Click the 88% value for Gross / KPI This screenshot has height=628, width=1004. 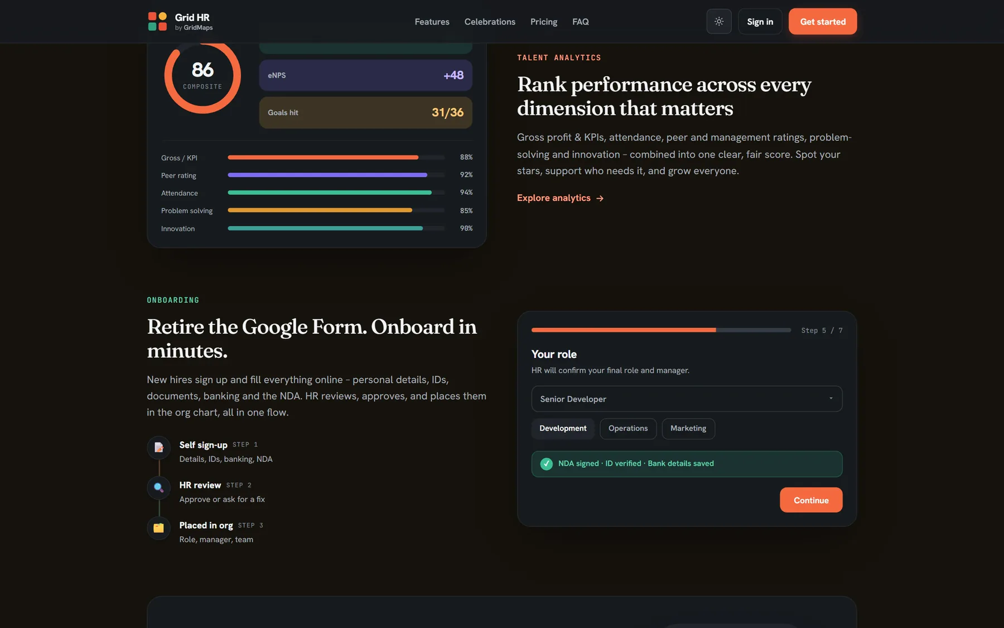pyautogui.click(x=466, y=157)
